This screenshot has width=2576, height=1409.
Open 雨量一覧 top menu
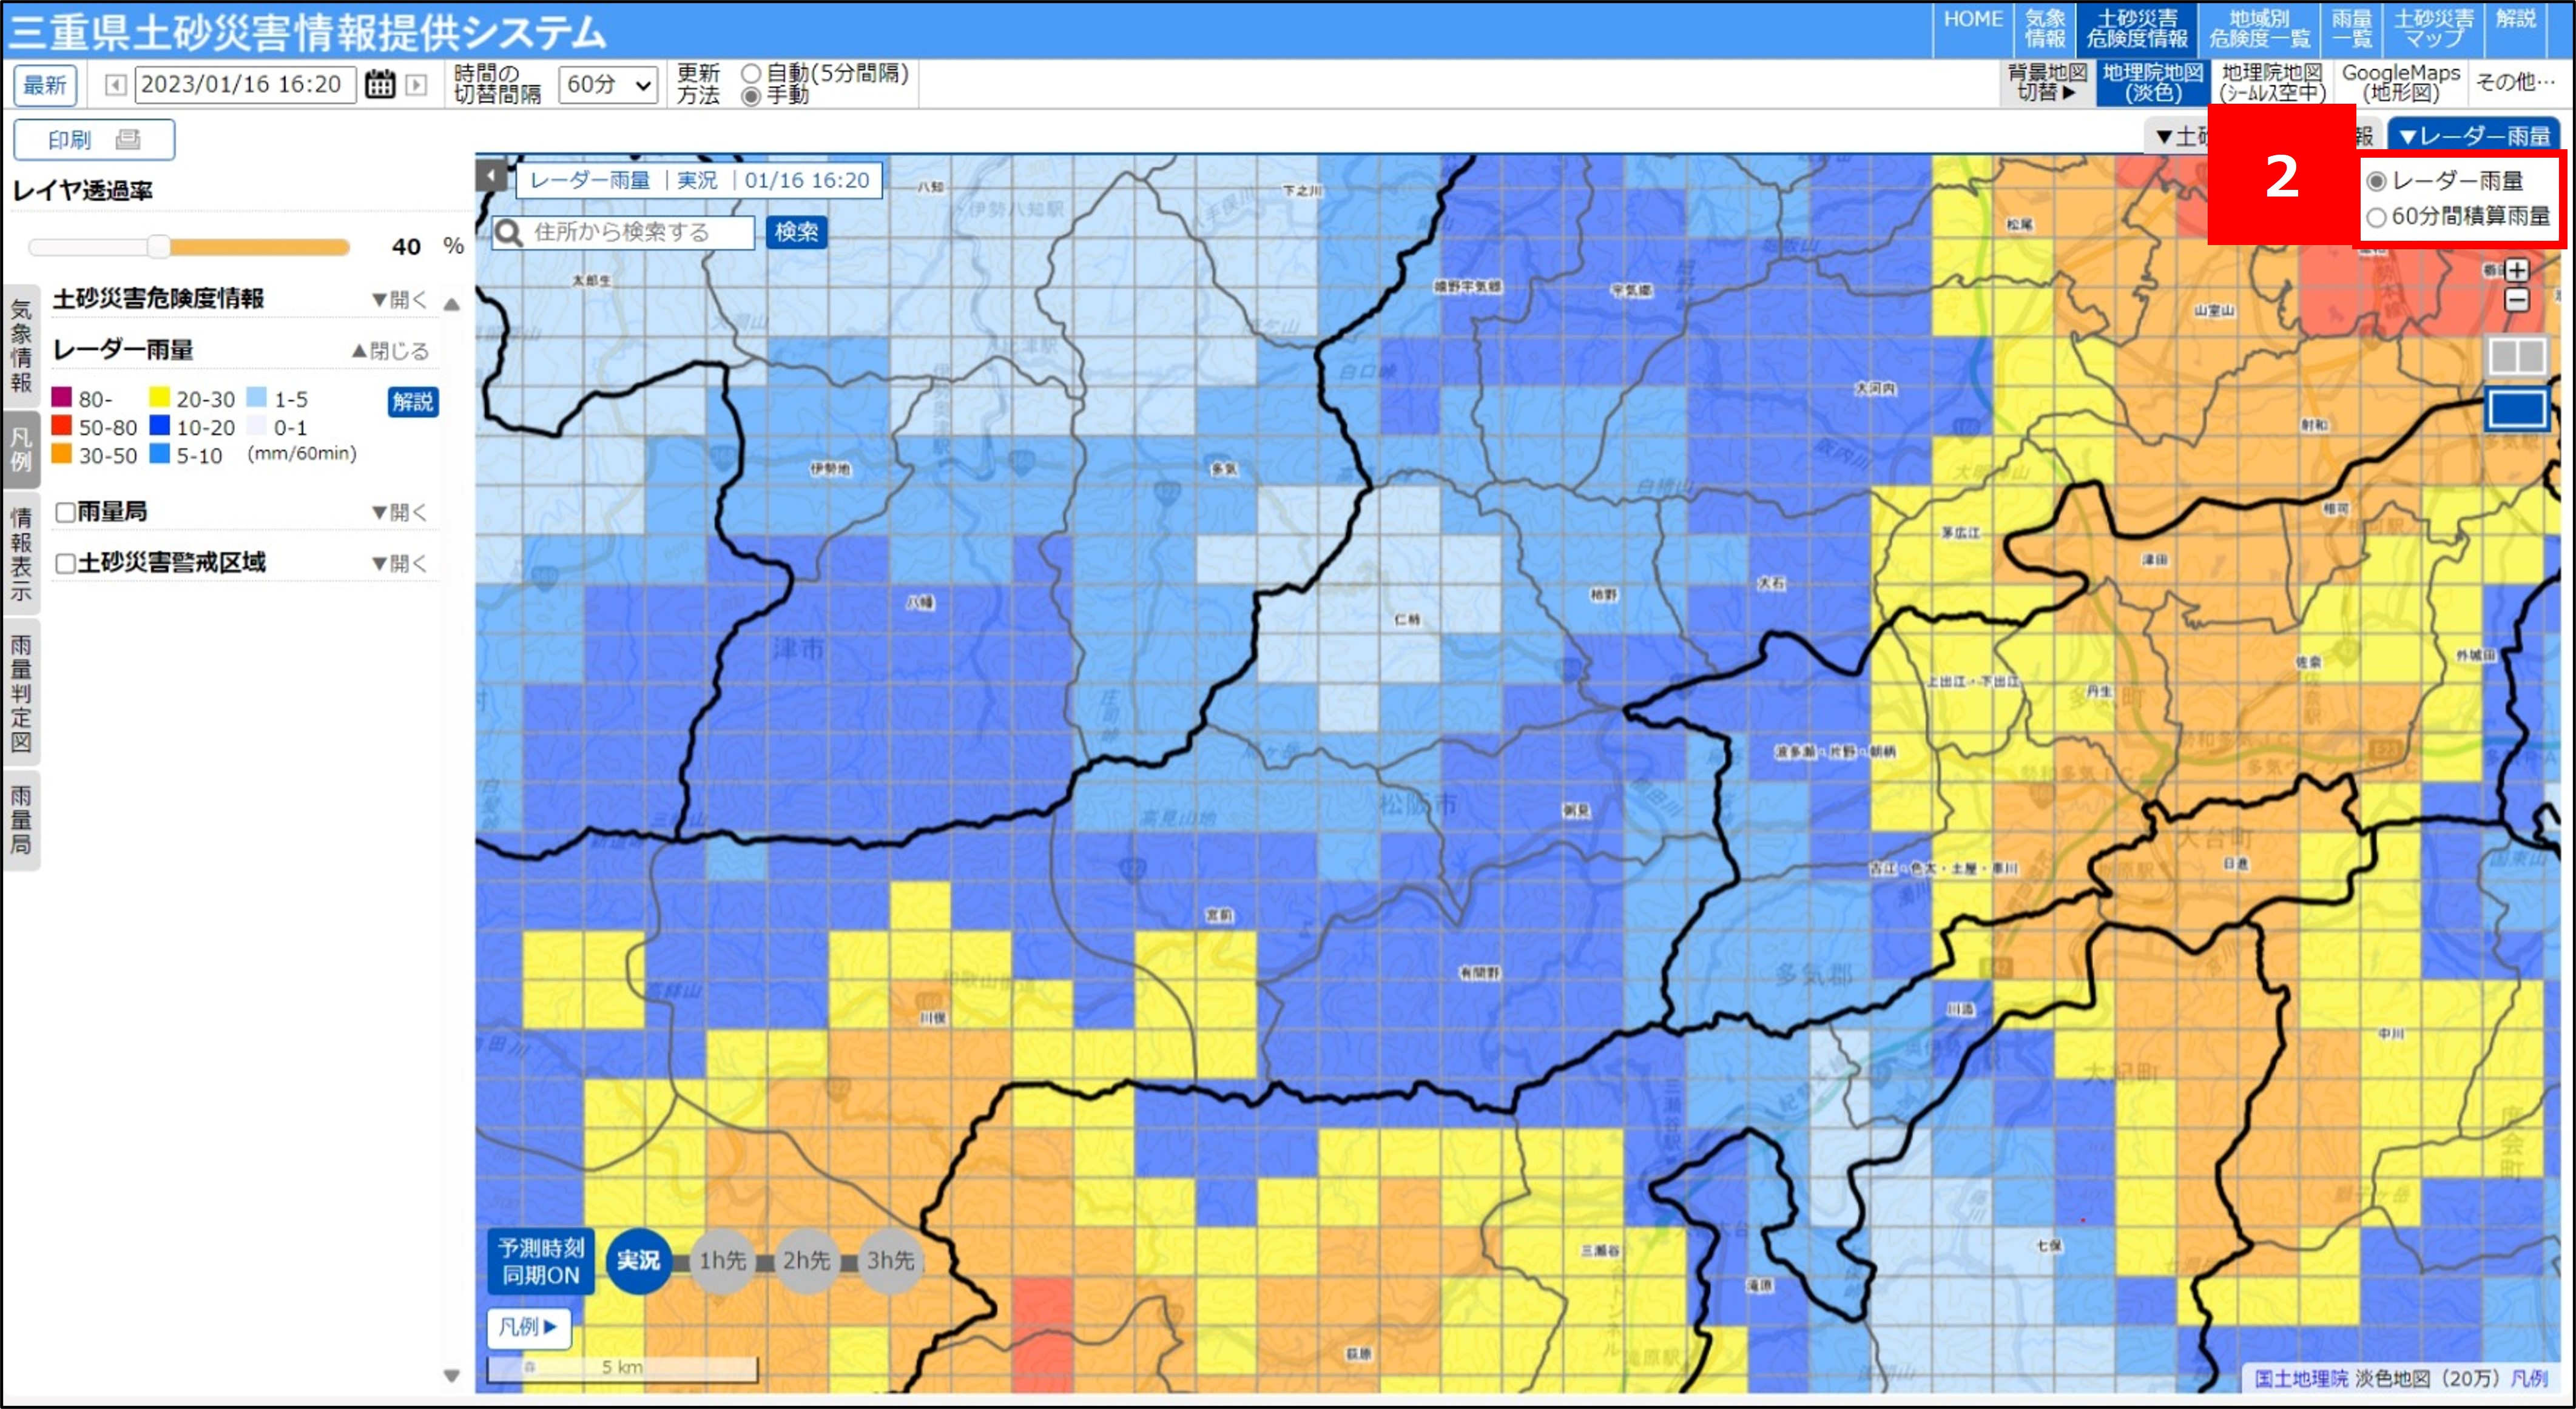tap(2351, 29)
